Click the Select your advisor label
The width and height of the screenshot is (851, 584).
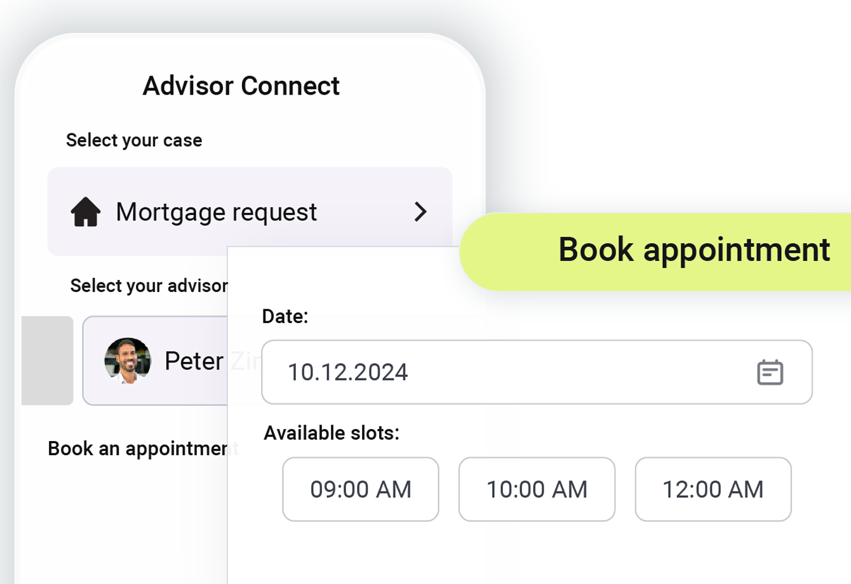coord(149,286)
